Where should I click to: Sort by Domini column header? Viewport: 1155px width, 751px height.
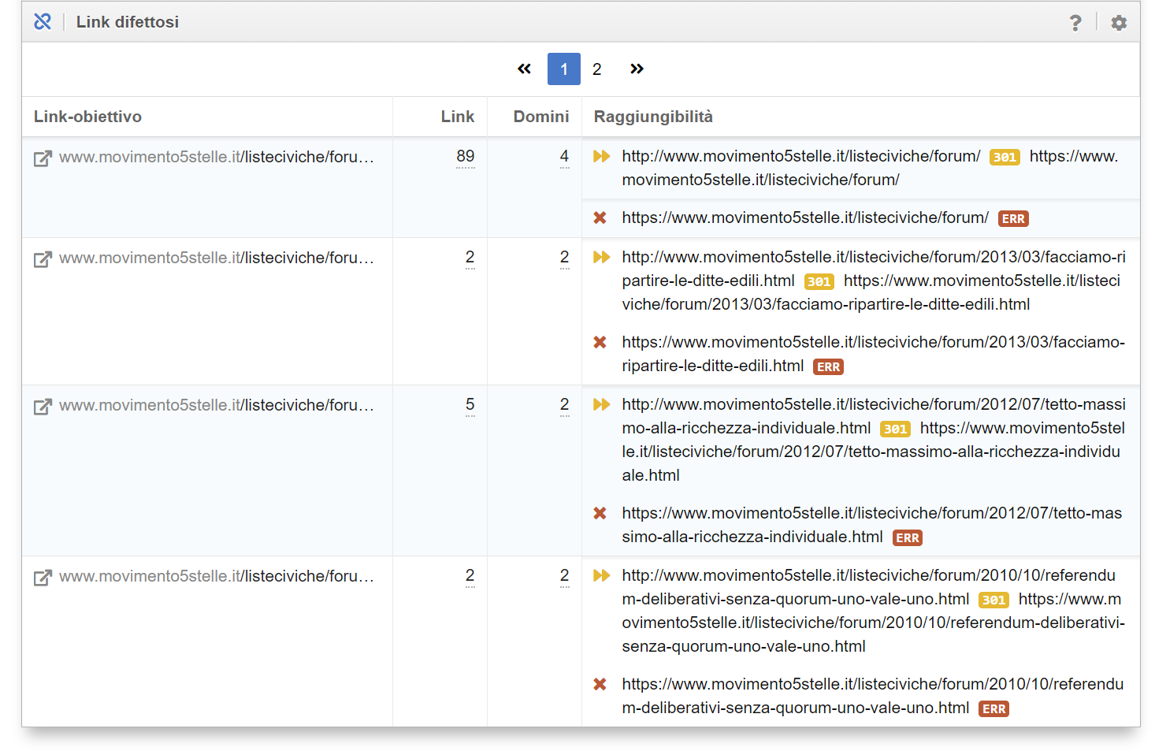[540, 117]
